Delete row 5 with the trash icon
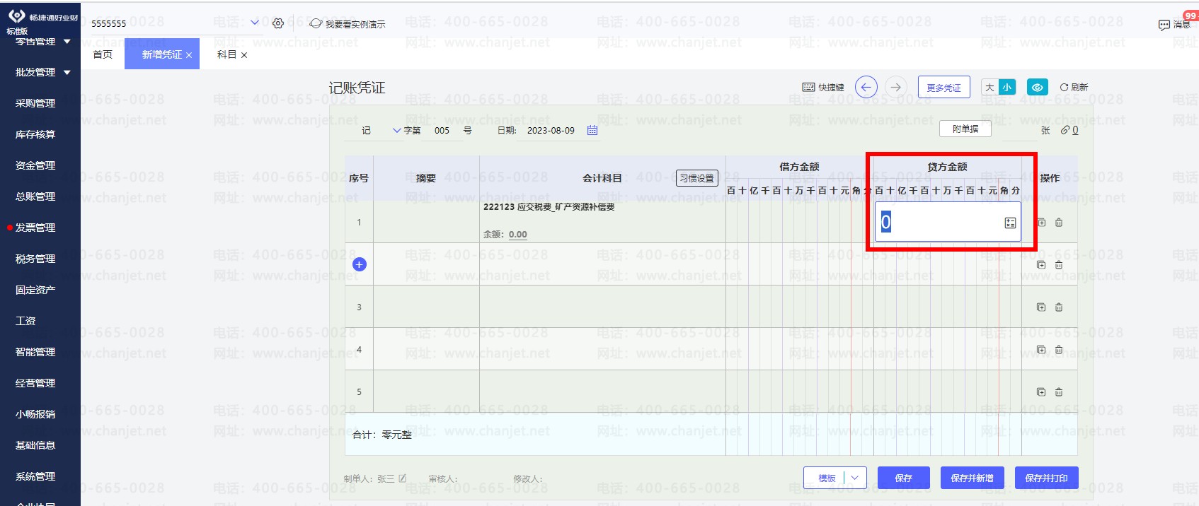Screen dimensions: 1199x506 [x=1059, y=392]
